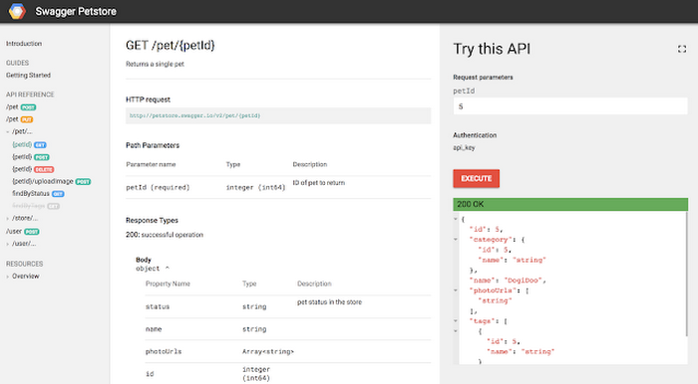This screenshot has width=698, height=384.
Task: Click the Swagger Petstore title
Action: tap(76, 12)
